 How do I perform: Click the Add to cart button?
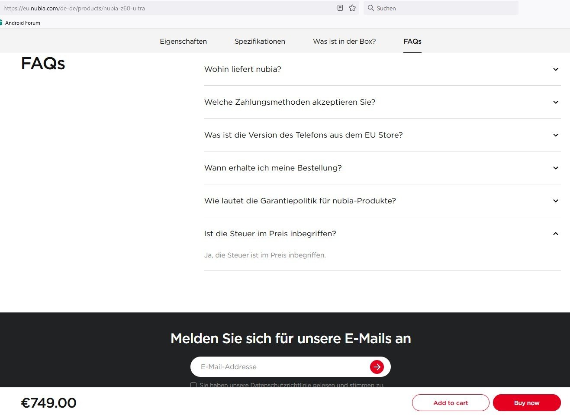tap(450, 403)
